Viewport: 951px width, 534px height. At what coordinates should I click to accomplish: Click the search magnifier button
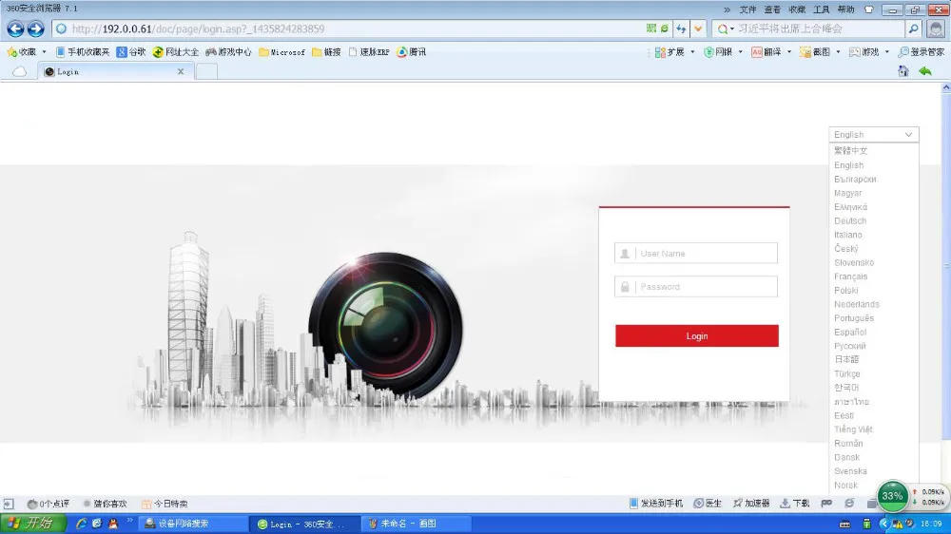coord(913,29)
